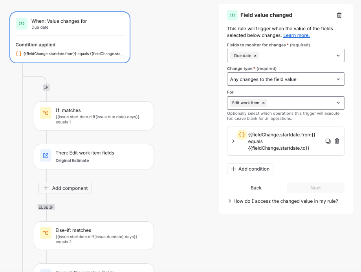Open the 'Fields to monitor for changes' dropdown
Viewport: 361px width, 272px height.
pyautogui.click(x=338, y=56)
